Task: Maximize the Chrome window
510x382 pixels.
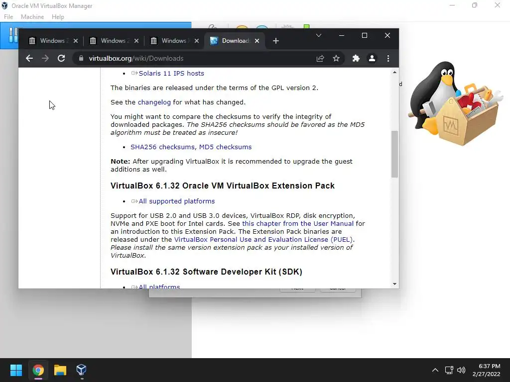Action: pyautogui.click(x=365, y=35)
